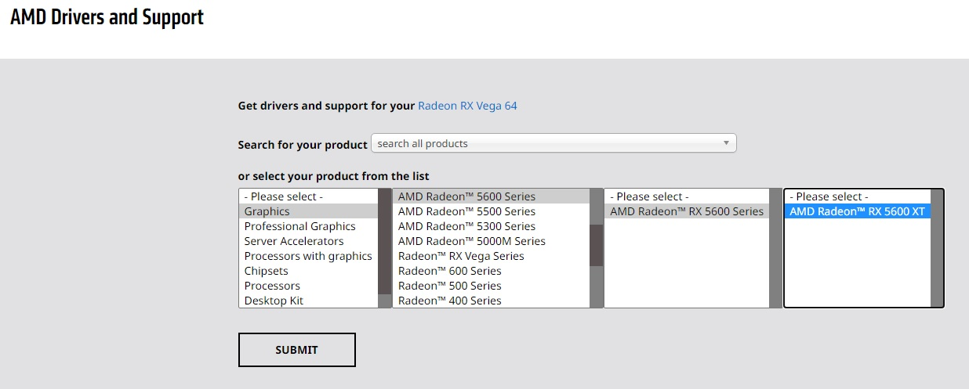Pick Radeon 400 Series entry
This screenshot has width=969, height=389.
click(491, 301)
